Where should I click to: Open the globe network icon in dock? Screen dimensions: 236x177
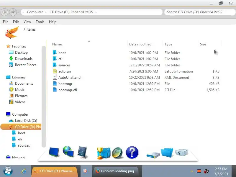(x=68, y=152)
